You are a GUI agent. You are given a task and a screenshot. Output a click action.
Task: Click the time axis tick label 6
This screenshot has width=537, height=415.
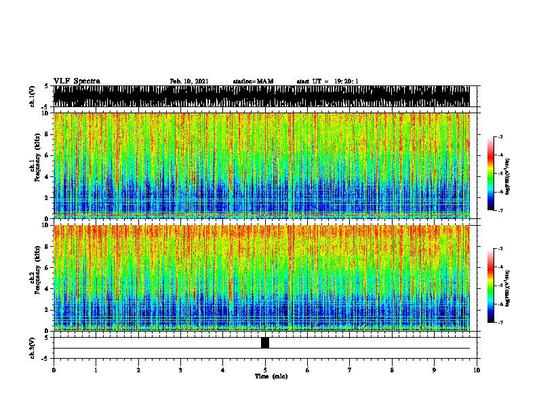[x=308, y=370]
